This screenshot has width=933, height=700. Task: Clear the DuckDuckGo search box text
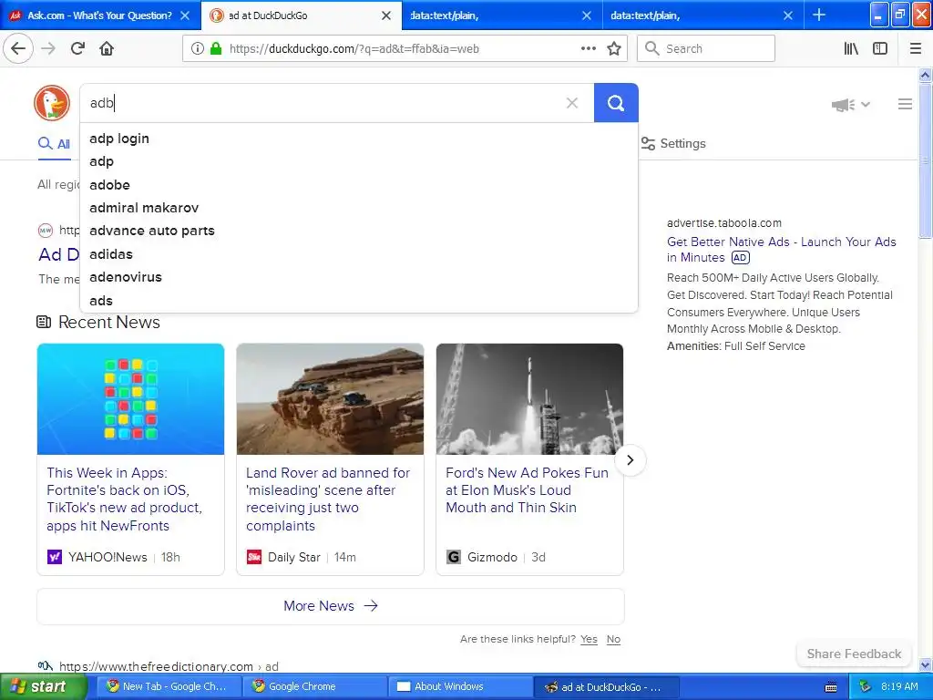(x=572, y=103)
